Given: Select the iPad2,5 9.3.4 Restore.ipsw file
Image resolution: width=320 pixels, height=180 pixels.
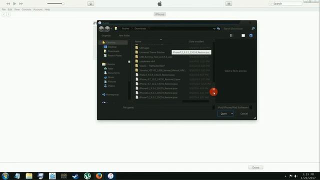Looking at the screenshot, I should point(157,74).
